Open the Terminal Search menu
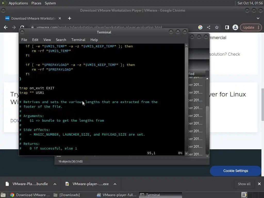The width and height of the screenshot is (264, 198). click(61, 40)
